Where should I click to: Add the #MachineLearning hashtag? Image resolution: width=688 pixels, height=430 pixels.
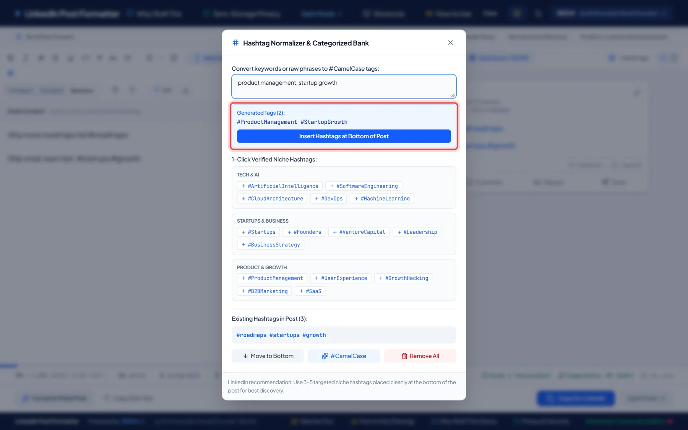[382, 199]
